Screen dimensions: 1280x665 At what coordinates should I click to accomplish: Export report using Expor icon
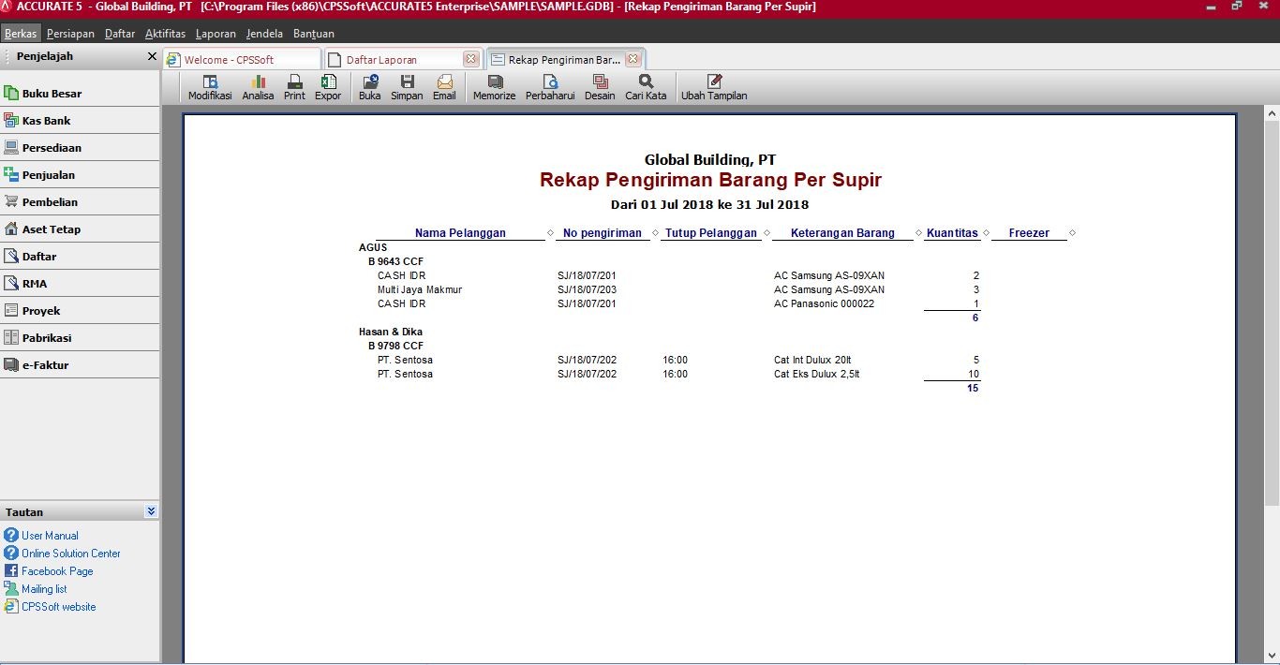[x=328, y=87]
